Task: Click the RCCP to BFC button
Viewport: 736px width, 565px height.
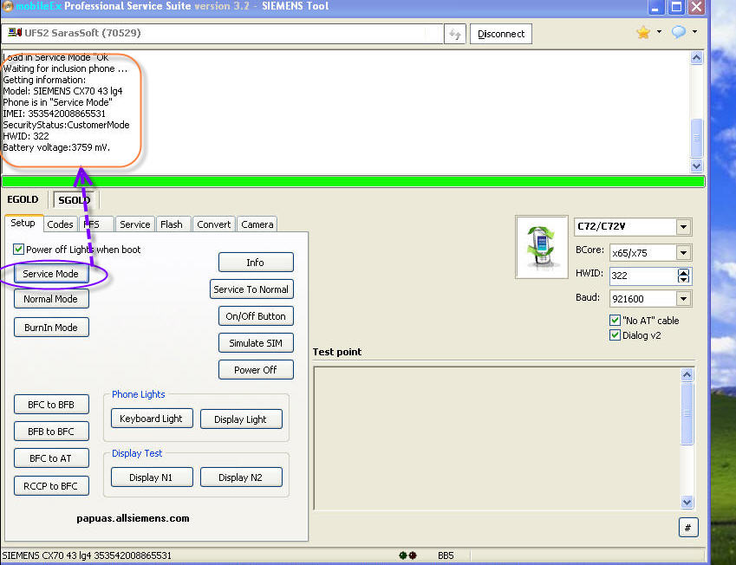Action: (x=51, y=486)
